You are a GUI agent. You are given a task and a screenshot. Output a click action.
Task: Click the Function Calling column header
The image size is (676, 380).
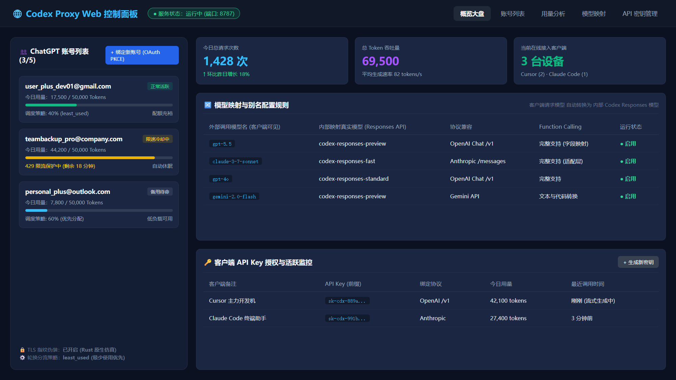pyautogui.click(x=560, y=127)
